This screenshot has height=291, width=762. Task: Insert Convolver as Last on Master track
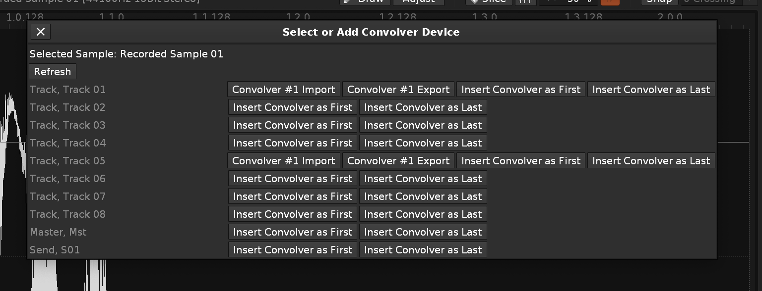423,232
